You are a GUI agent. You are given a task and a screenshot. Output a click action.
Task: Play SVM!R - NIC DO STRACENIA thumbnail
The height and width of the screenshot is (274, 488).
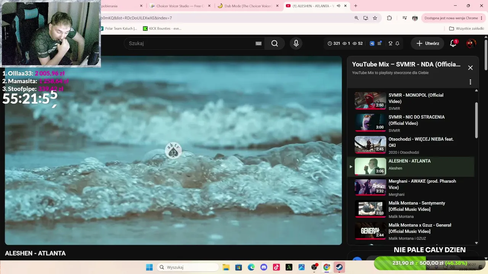pyautogui.click(x=370, y=123)
